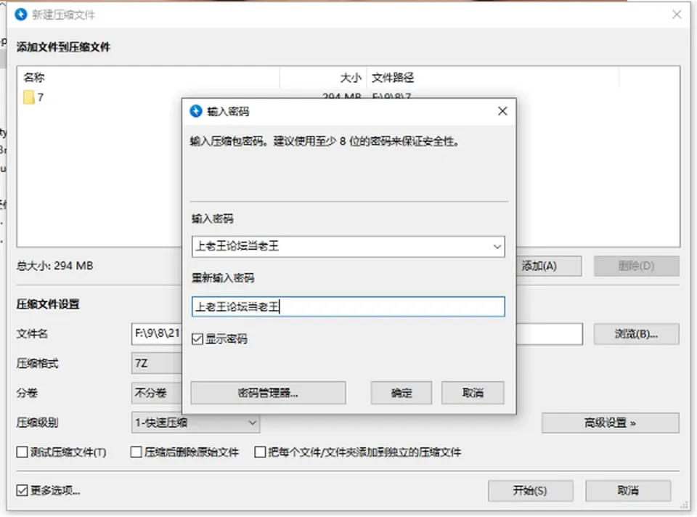Screen dimensions: 697x517
Task: Open the 输入密码 combo box dropdown arrow
Action: coord(497,247)
